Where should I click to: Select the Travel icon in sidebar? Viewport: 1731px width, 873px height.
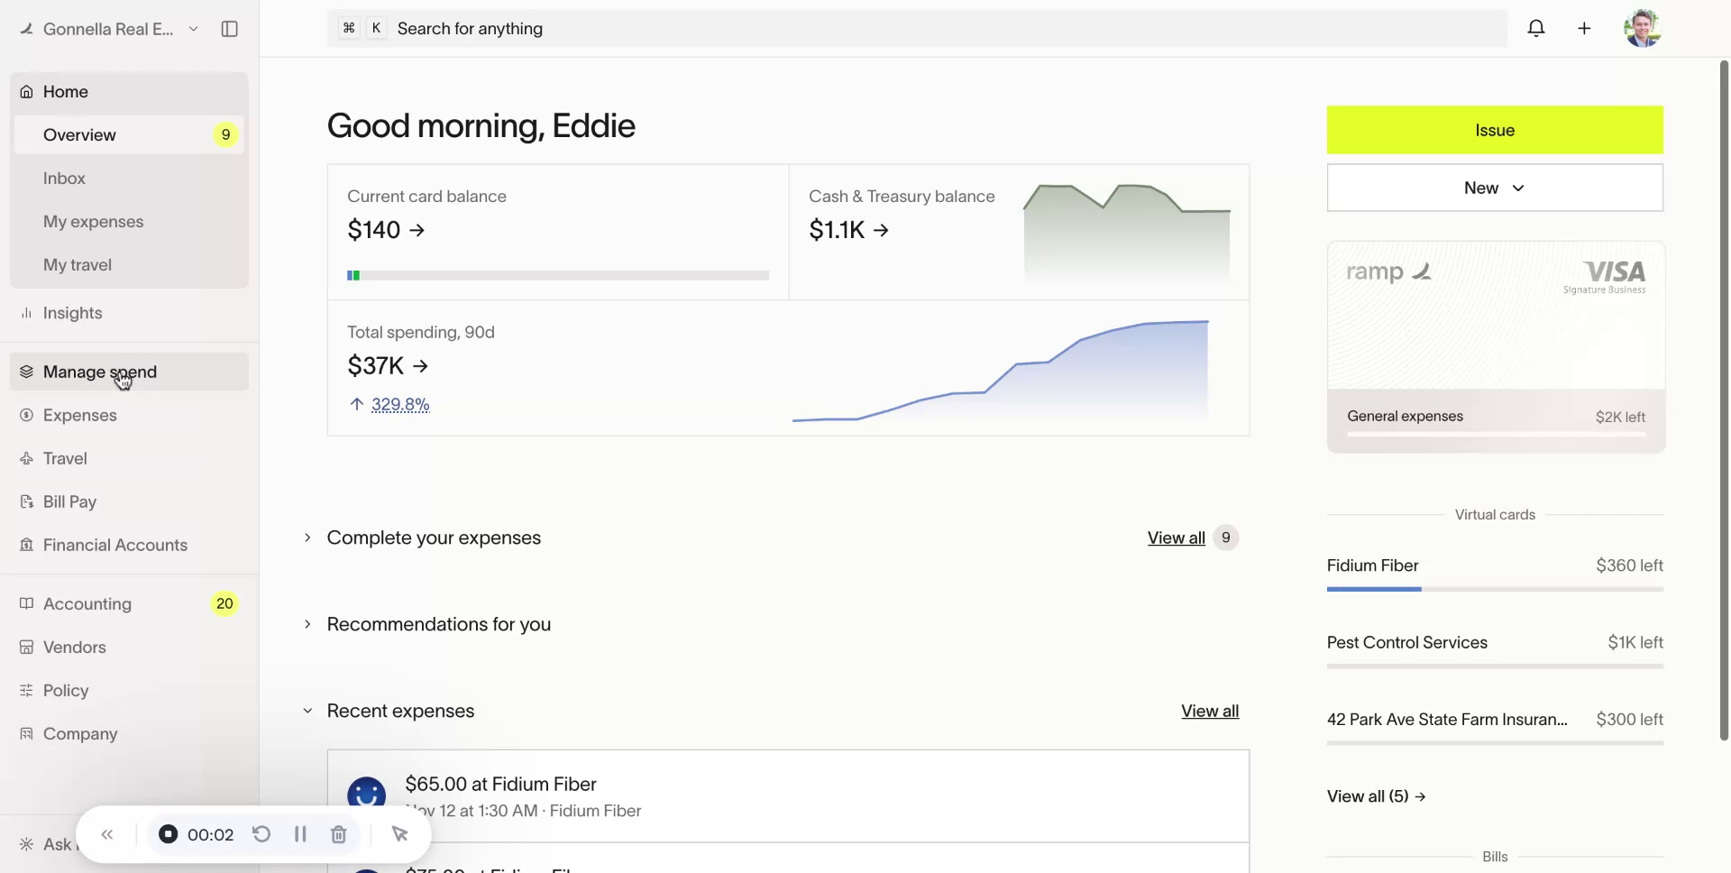[26, 458]
